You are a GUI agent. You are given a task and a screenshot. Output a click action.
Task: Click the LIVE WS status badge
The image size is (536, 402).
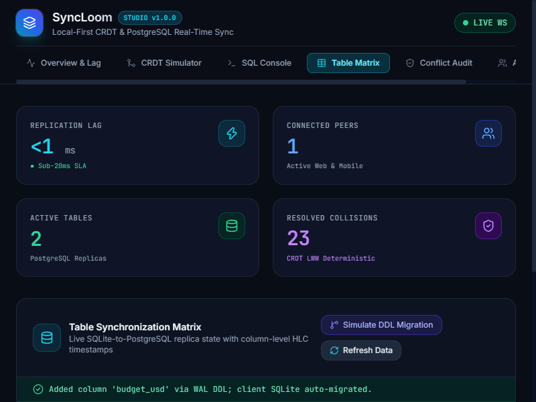click(x=484, y=23)
